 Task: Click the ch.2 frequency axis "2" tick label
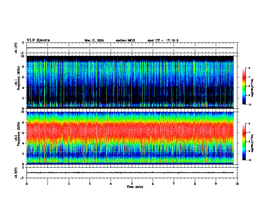click(23, 154)
